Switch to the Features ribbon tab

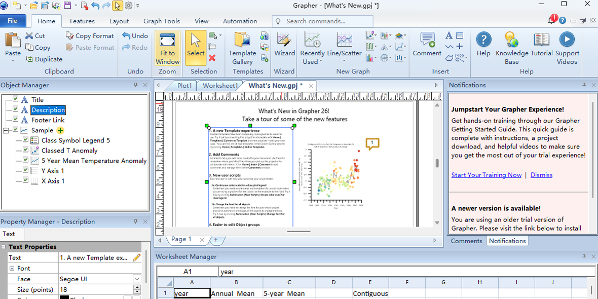tap(83, 21)
